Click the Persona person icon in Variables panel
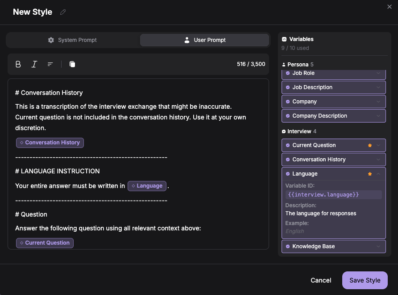This screenshot has height=295, width=398. (284, 64)
